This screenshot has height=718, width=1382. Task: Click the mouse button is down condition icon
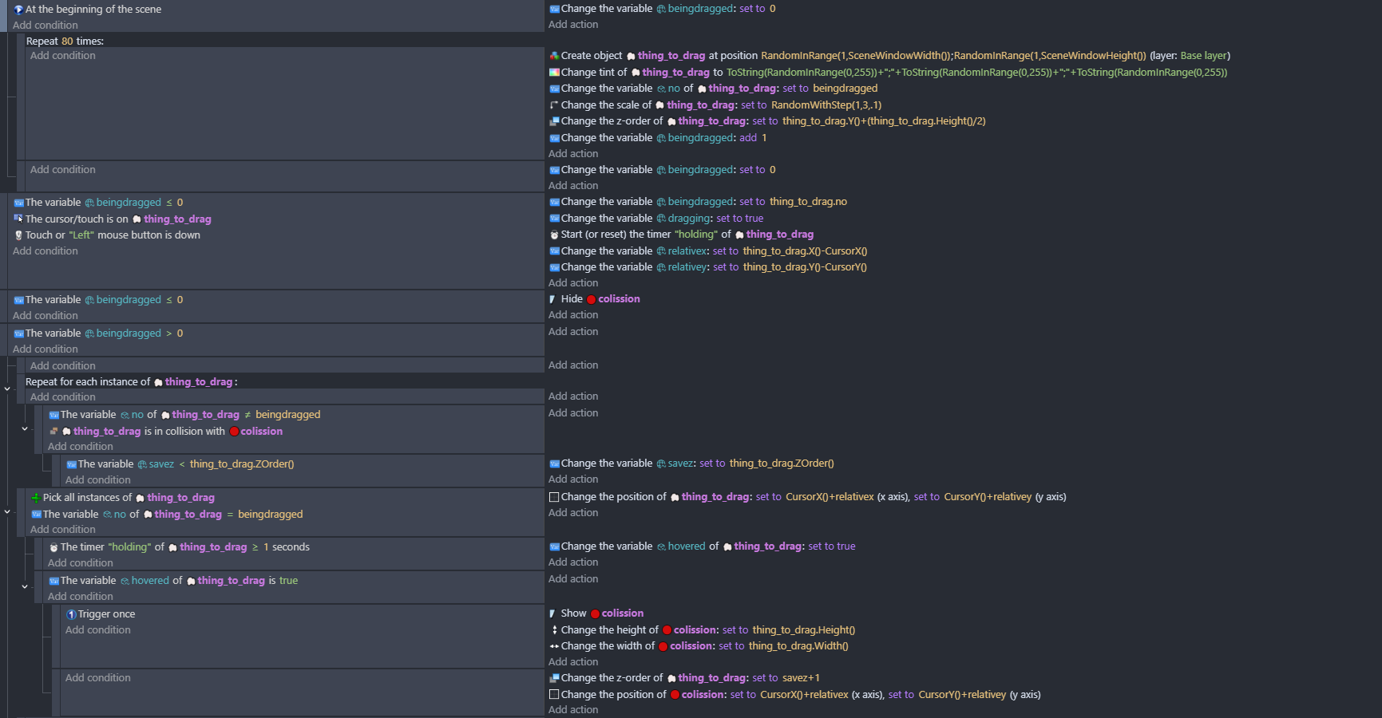pyautogui.click(x=18, y=235)
